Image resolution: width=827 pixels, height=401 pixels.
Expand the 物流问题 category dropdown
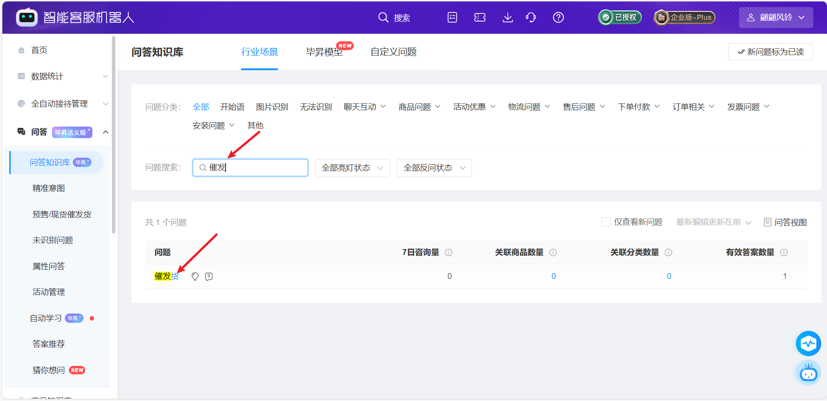point(529,107)
